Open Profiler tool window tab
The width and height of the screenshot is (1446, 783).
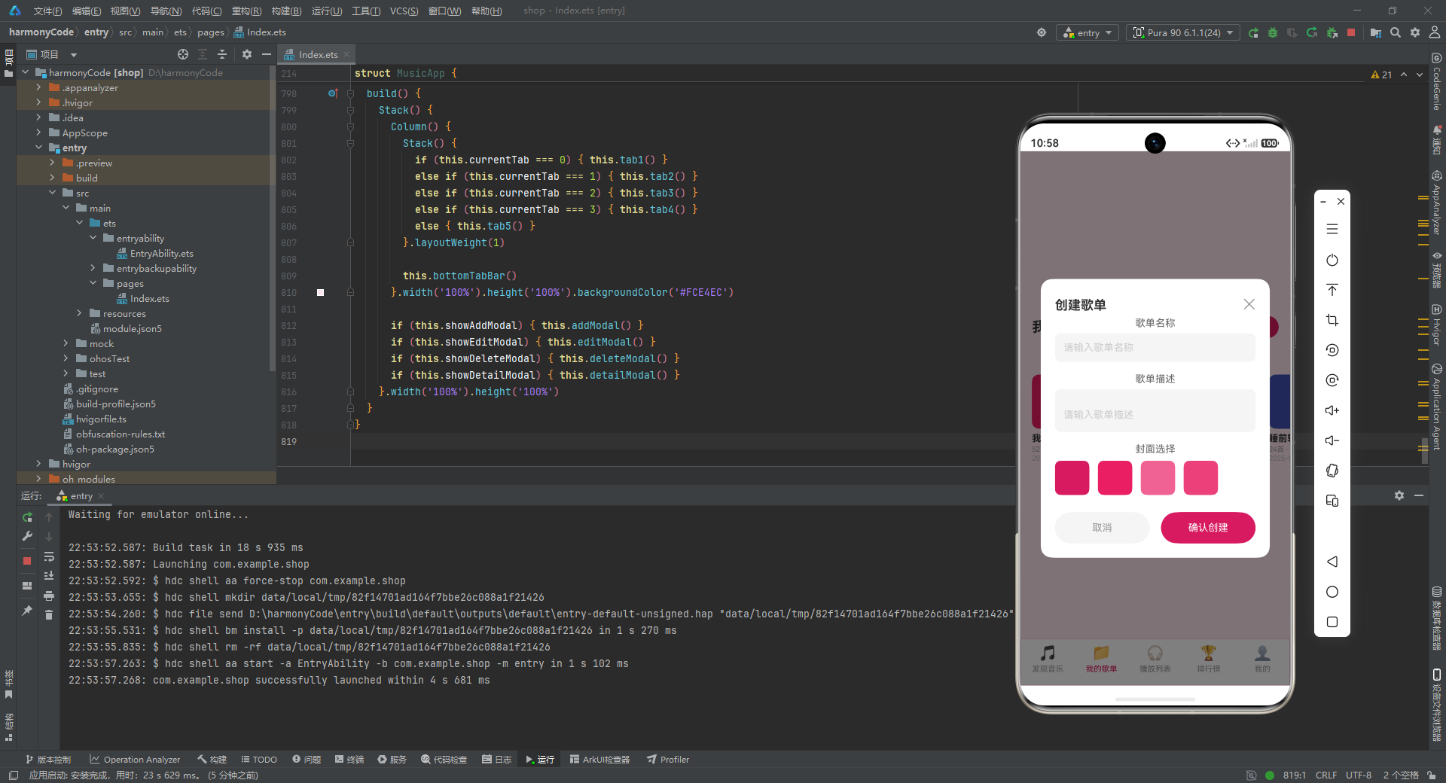click(x=668, y=759)
